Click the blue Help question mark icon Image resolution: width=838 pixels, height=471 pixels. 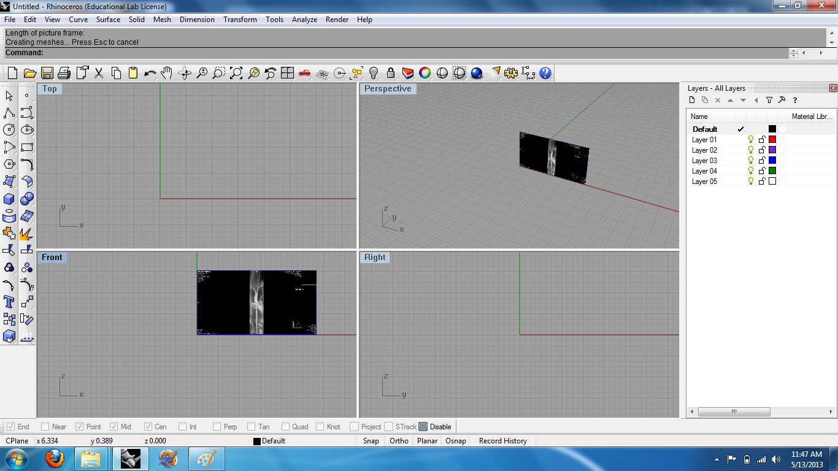point(545,73)
